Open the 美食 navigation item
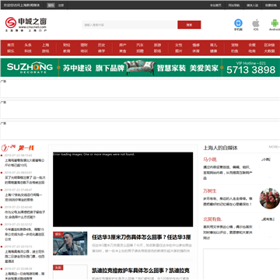Screen dimensions: 280x280 [x=123, y=51]
